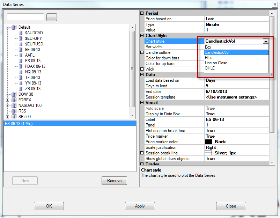
Task: Collapse the Data property section
Action: coord(142,74)
